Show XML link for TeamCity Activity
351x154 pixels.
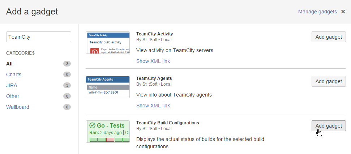click(153, 61)
